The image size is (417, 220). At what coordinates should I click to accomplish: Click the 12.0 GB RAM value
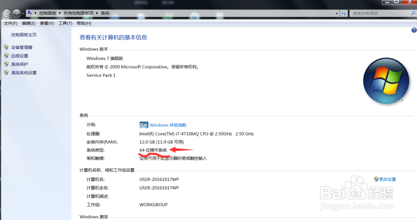pyautogui.click(x=162, y=142)
